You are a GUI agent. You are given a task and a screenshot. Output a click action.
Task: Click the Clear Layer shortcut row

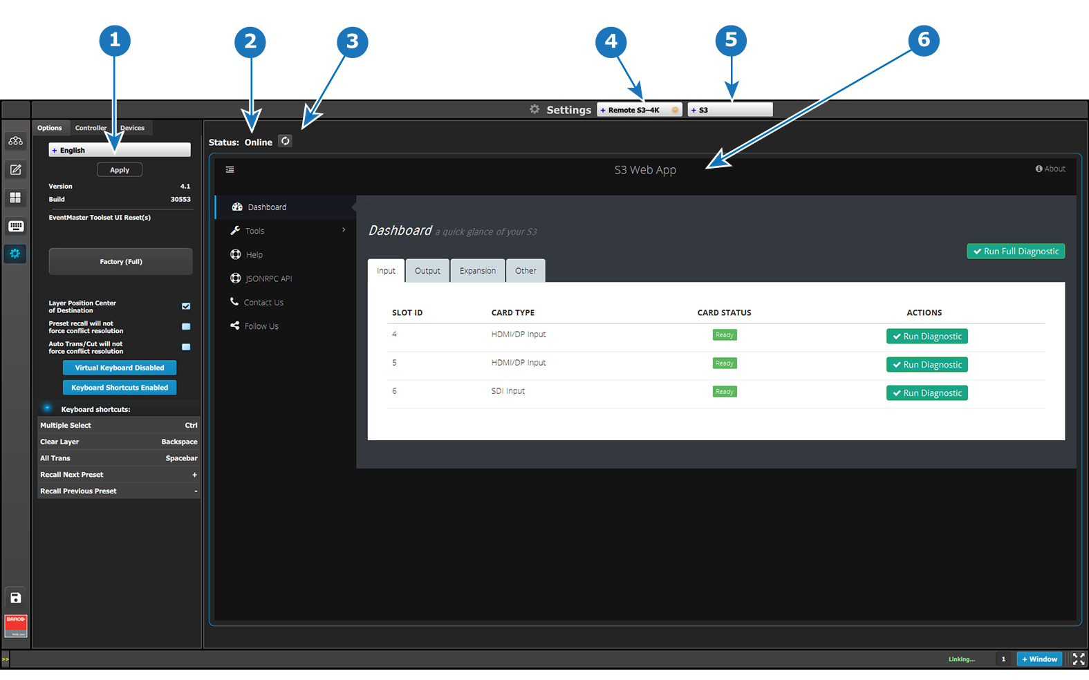click(119, 442)
